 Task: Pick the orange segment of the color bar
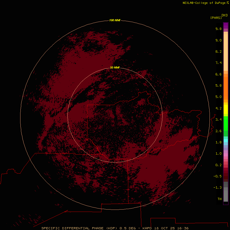coord(226,88)
